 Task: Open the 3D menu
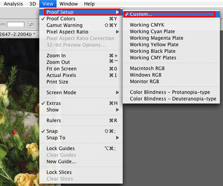[x=33, y=4]
